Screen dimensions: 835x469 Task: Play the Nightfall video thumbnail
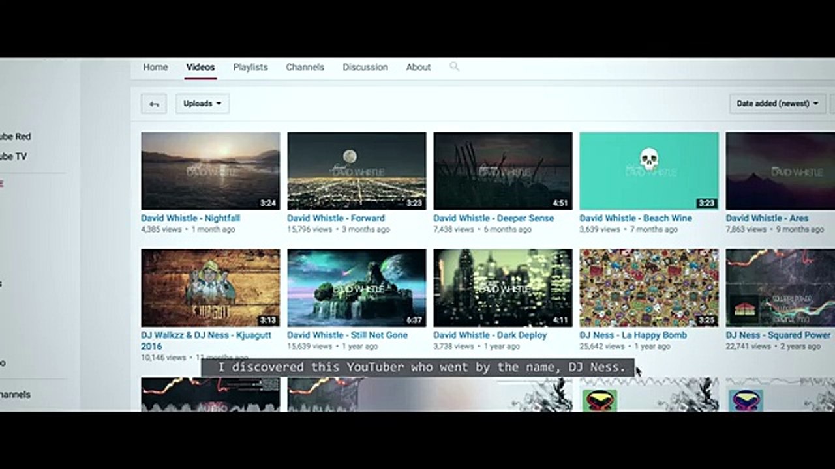[211, 171]
